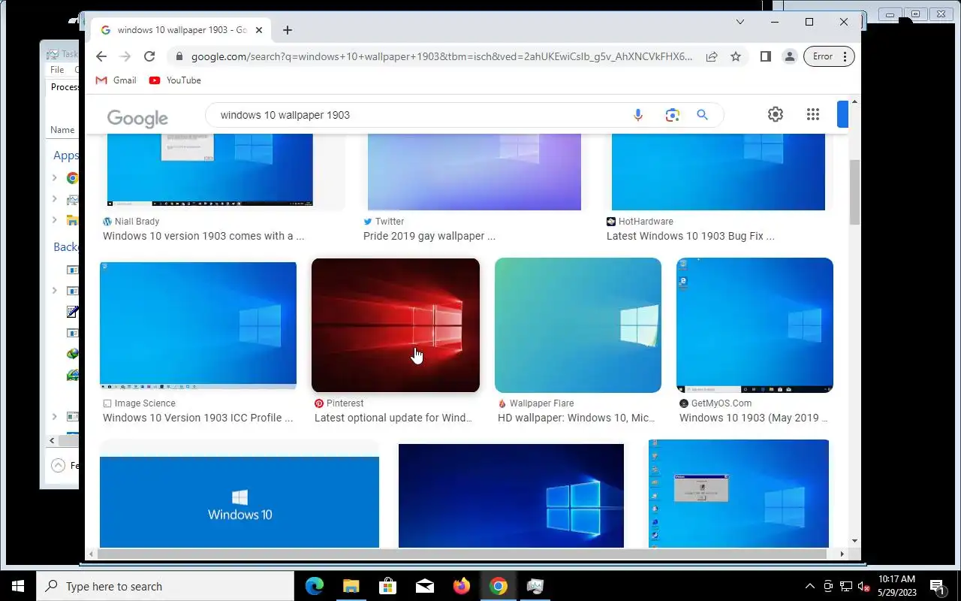Open YouTube bookmark
The width and height of the screenshot is (961, 601).
pyautogui.click(x=175, y=80)
